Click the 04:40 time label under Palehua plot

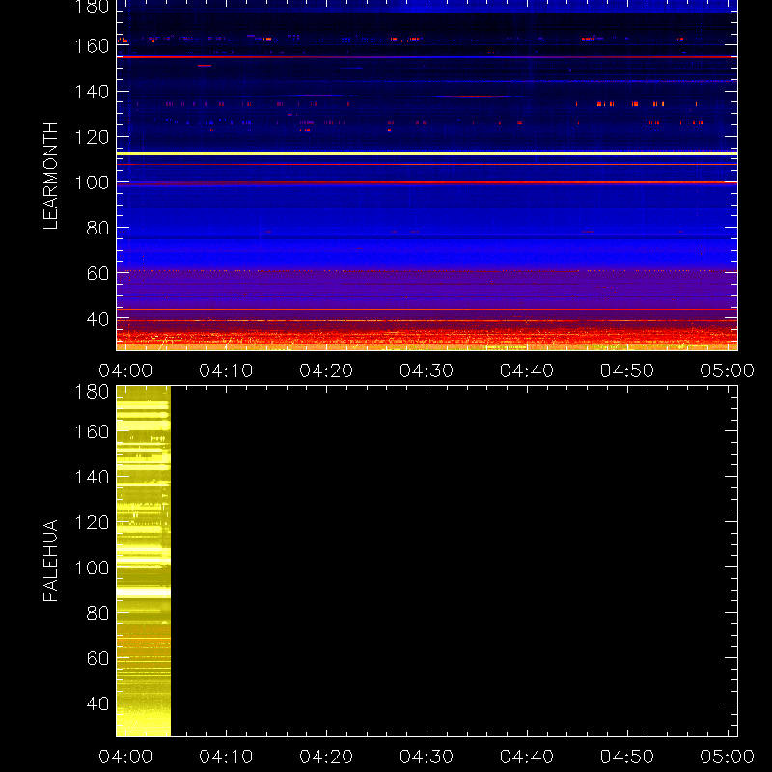point(527,757)
